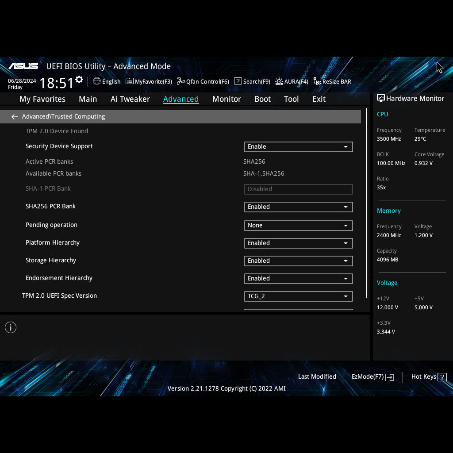Select Platform Hierarchy label
Image resolution: width=453 pixels, height=453 pixels.
point(53,243)
